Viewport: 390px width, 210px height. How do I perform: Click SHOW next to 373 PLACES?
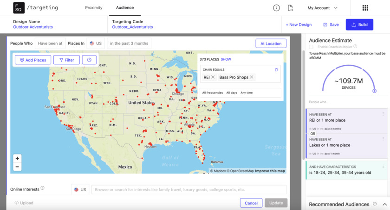[226, 59]
